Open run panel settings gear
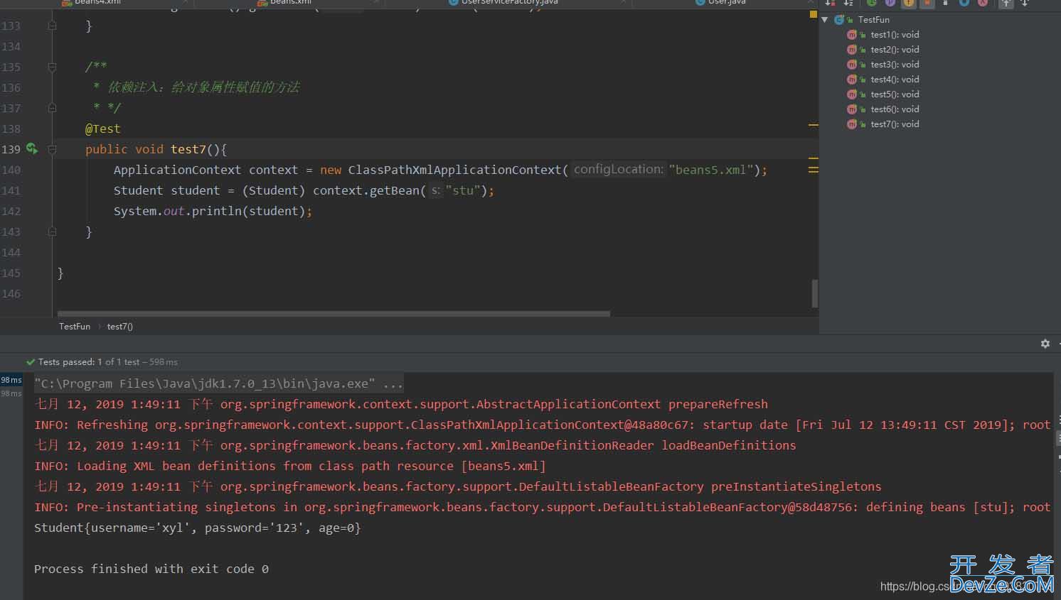 click(1045, 344)
